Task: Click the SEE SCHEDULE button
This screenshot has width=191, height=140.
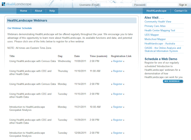Action: [x=173, y=81]
